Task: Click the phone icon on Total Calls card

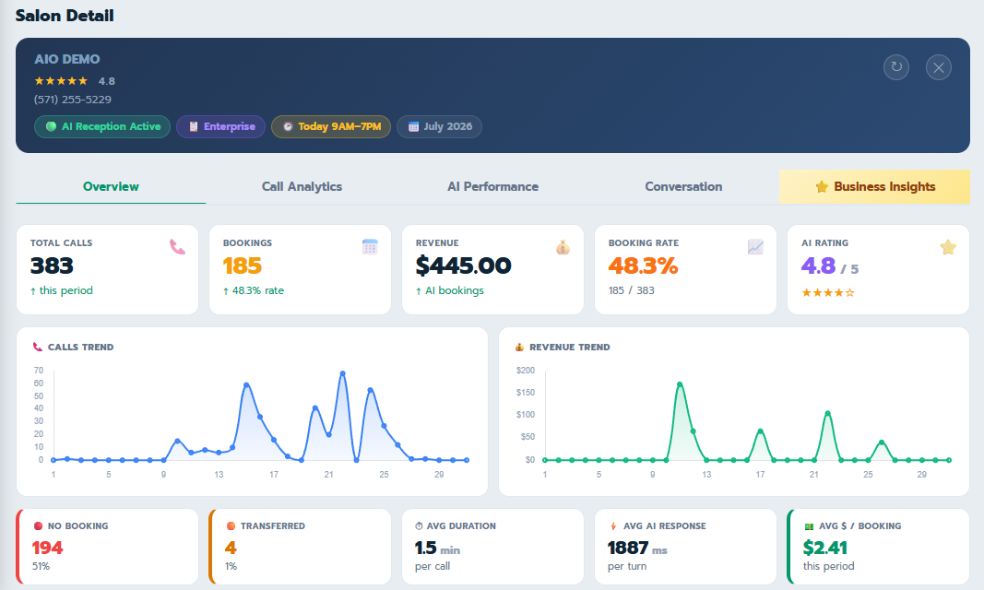Action: click(177, 247)
